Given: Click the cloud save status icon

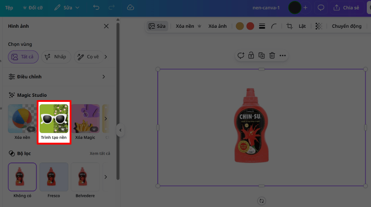Looking at the screenshot, I should [x=130, y=8].
